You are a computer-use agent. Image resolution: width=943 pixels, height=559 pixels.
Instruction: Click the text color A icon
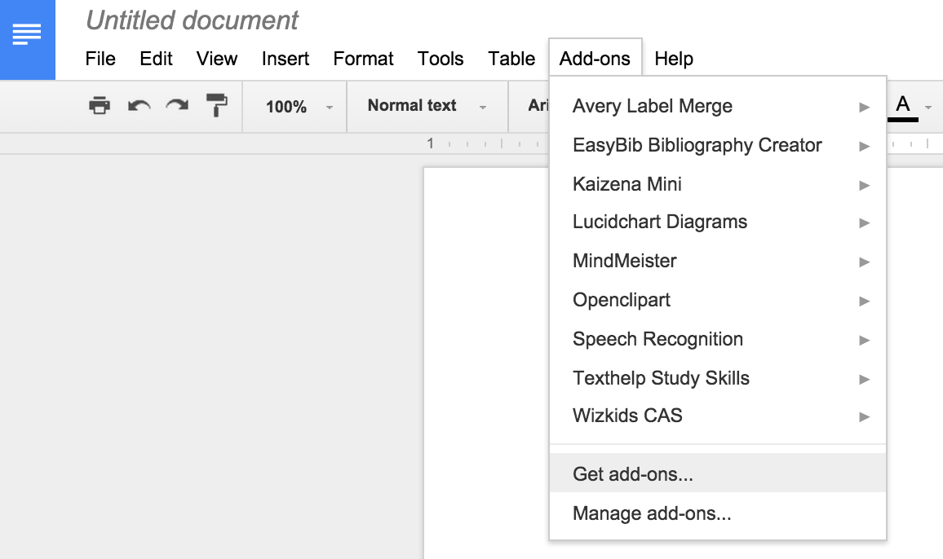pos(903,108)
